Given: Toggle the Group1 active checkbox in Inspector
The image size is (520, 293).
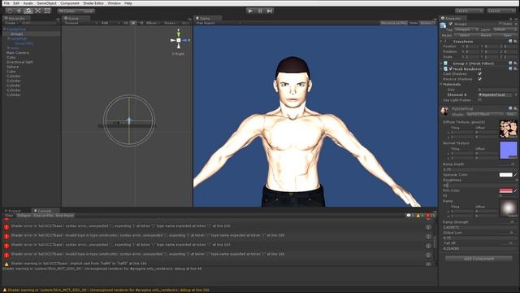Looking at the screenshot, I should 450,24.
